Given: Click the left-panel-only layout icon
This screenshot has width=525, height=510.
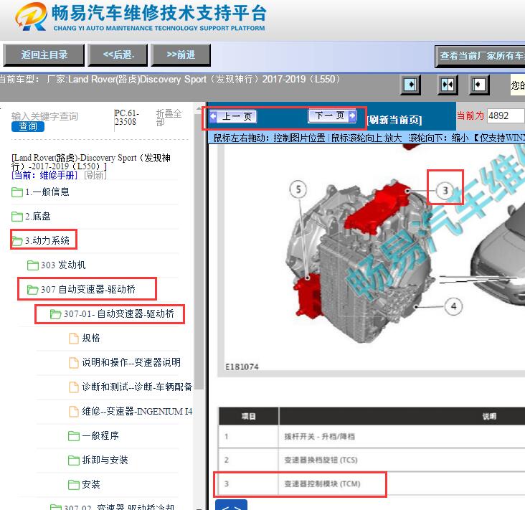Looking at the screenshot, I should click(x=410, y=85).
